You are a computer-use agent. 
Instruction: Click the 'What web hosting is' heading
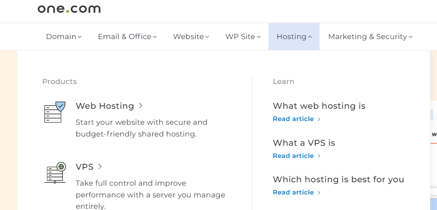(319, 106)
